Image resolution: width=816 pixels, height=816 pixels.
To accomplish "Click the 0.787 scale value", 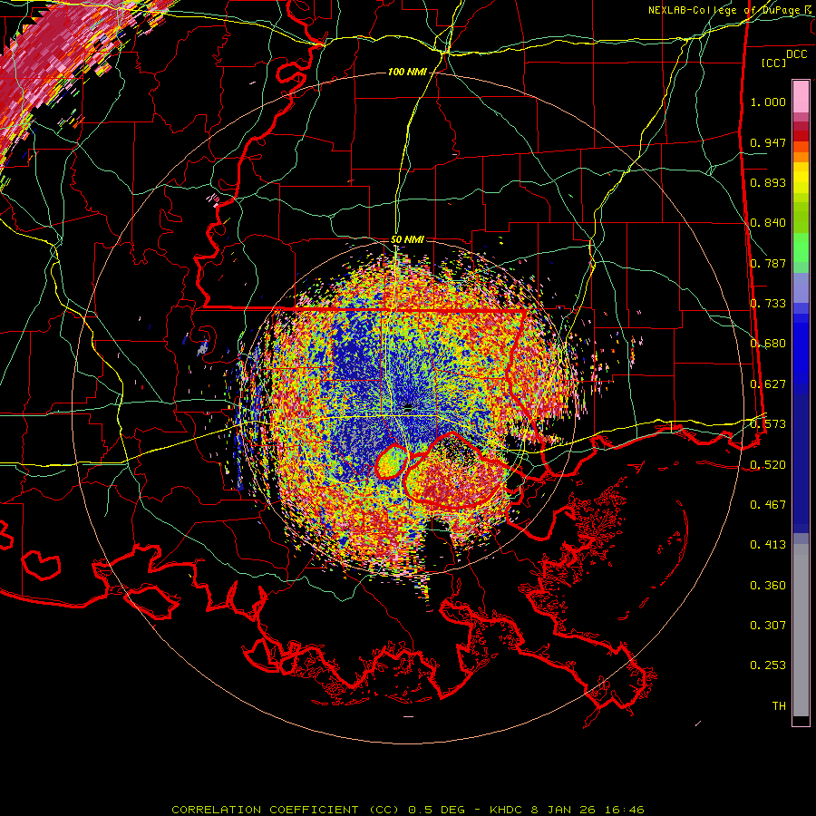I will pos(768,263).
